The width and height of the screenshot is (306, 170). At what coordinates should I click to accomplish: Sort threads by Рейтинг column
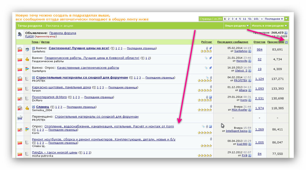coord(207,42)
